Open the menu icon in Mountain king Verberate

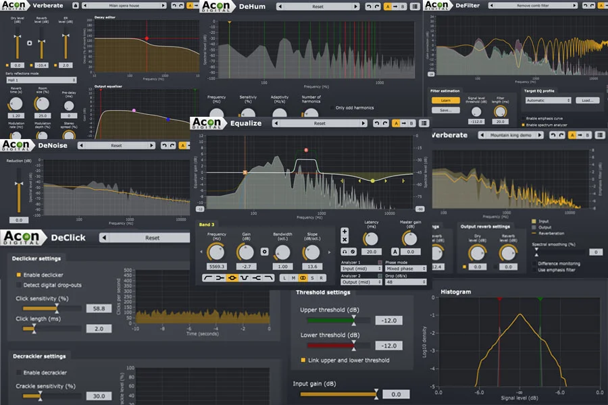599,135
